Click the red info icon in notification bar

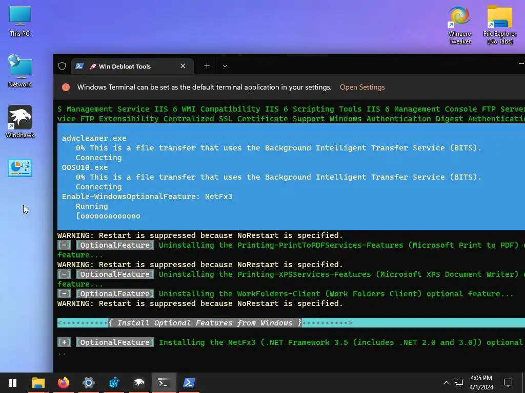66,87
